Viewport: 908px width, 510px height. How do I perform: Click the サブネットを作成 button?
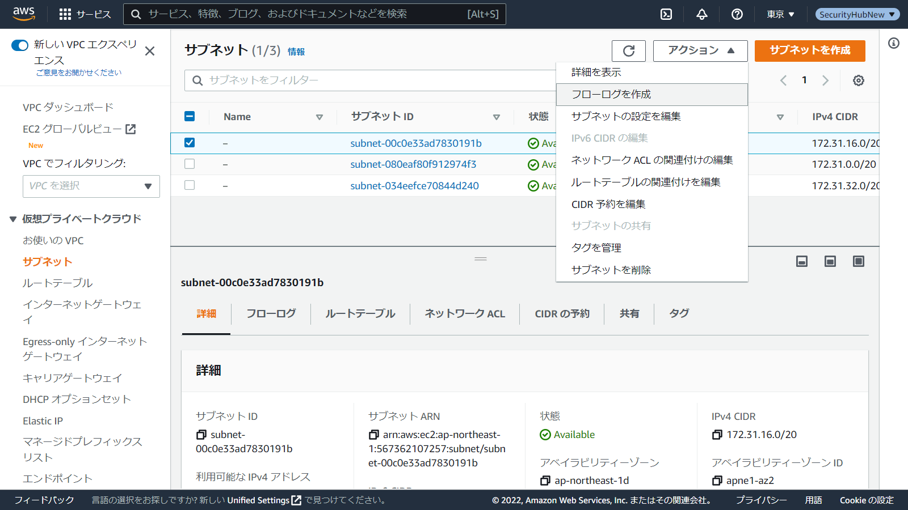809,50
